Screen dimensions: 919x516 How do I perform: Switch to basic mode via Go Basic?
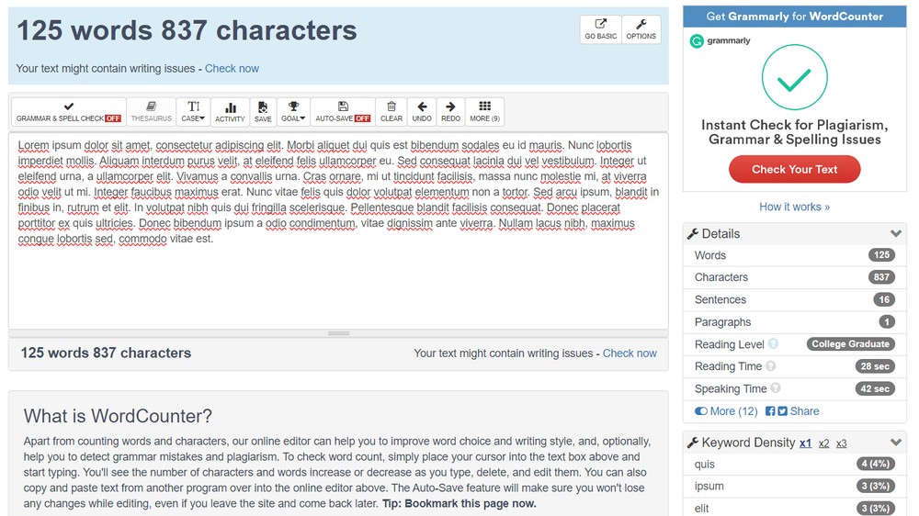[601, 29]
